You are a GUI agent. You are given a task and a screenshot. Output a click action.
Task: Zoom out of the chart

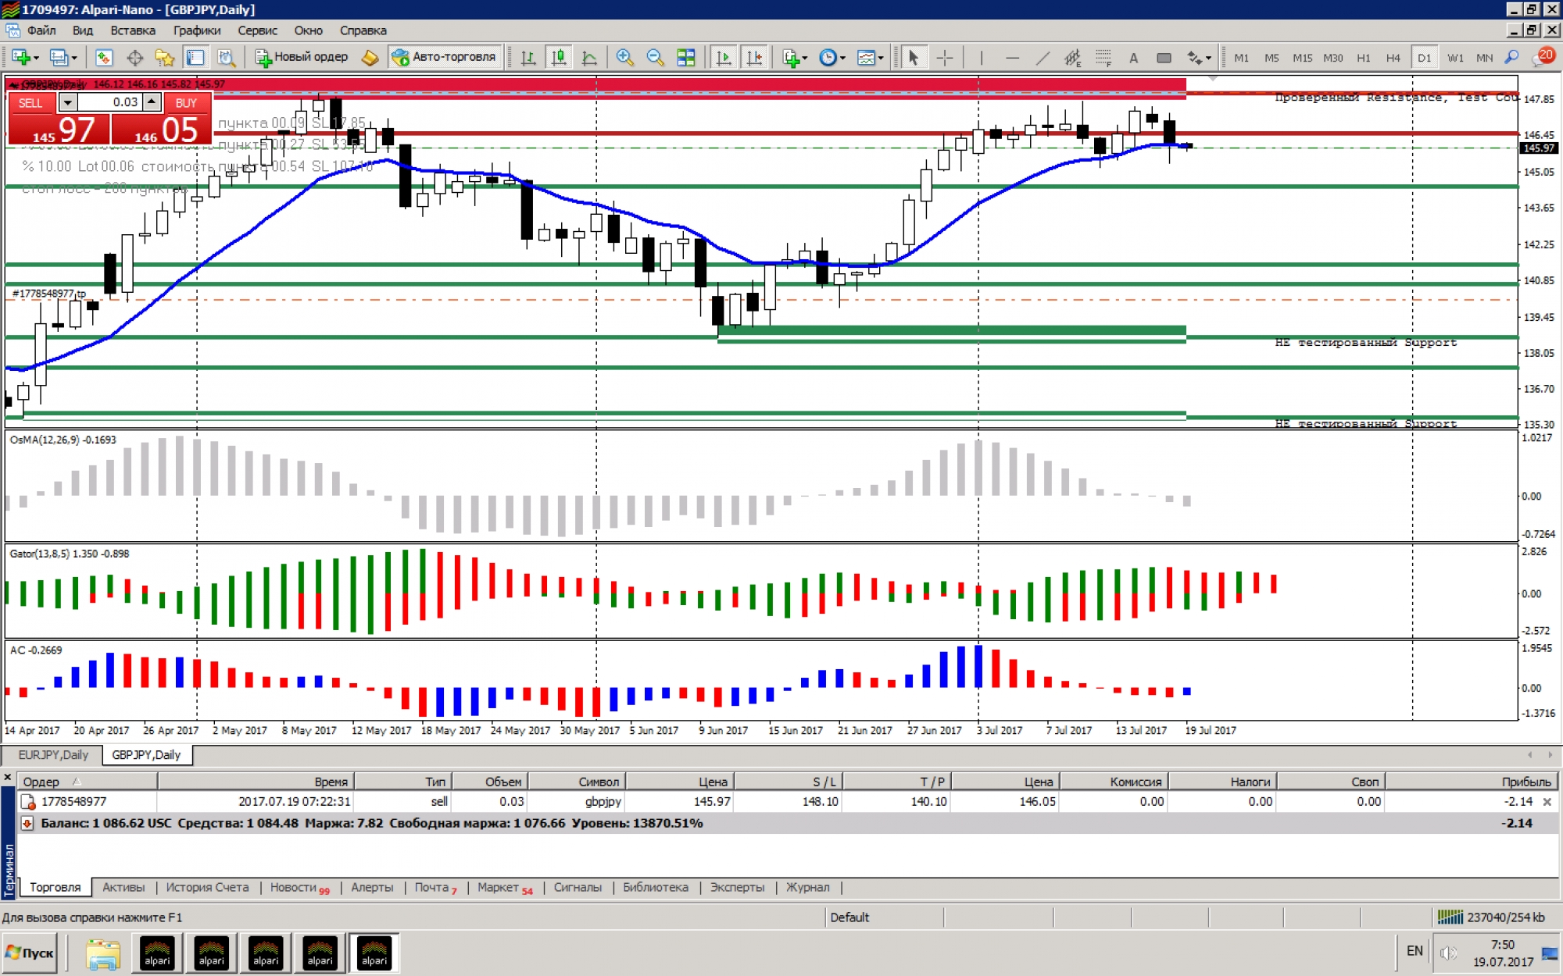(655, 57)
